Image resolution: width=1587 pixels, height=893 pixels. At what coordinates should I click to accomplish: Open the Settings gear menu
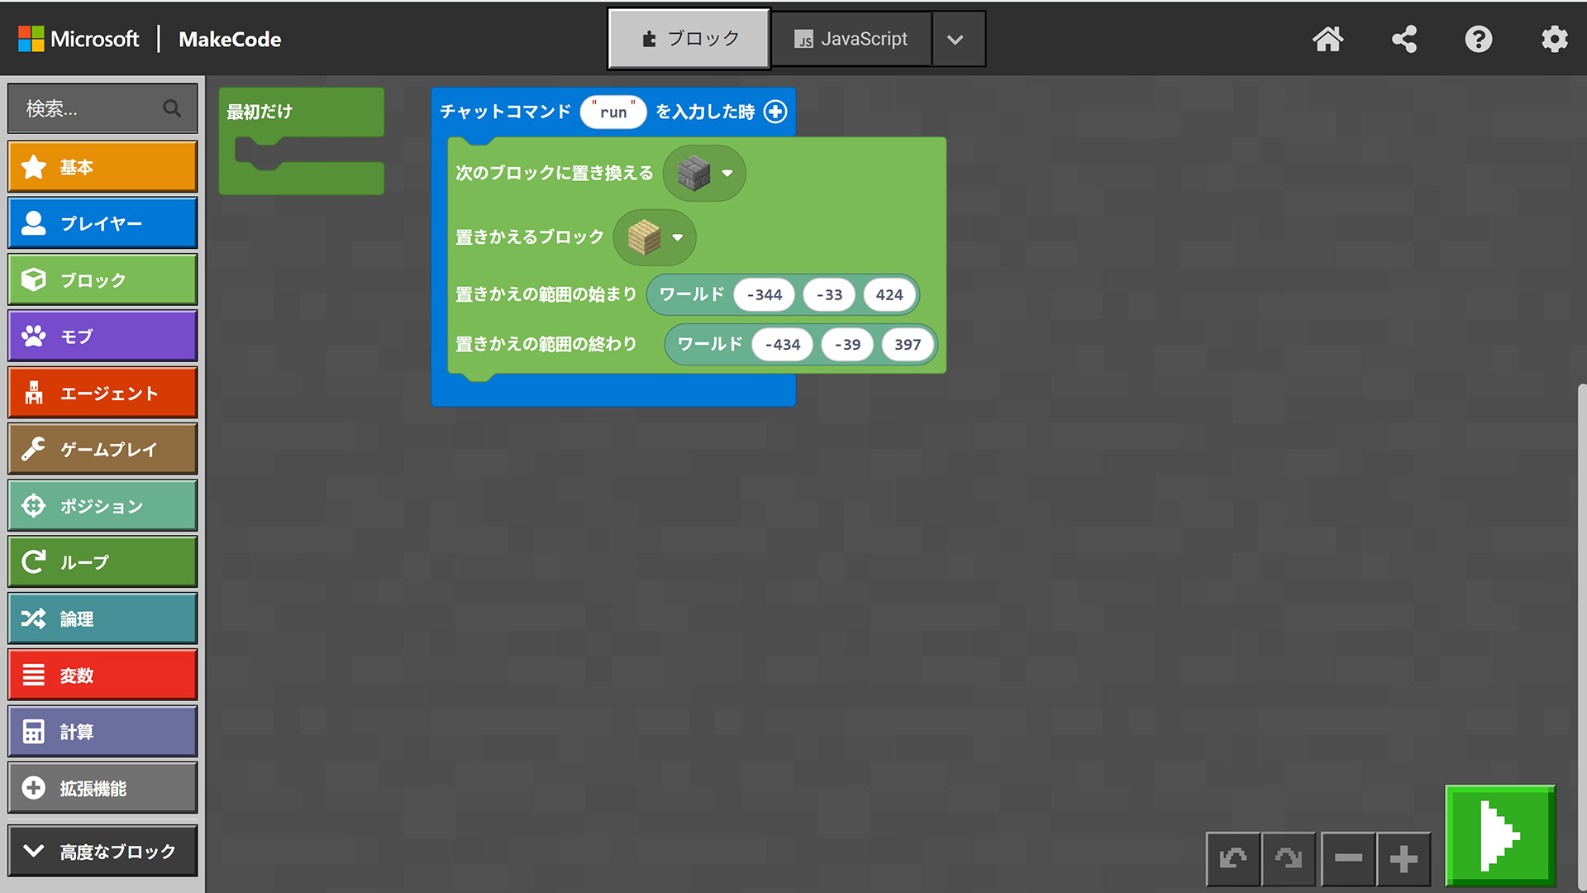pyautogui.click(x=1555, y=39)
